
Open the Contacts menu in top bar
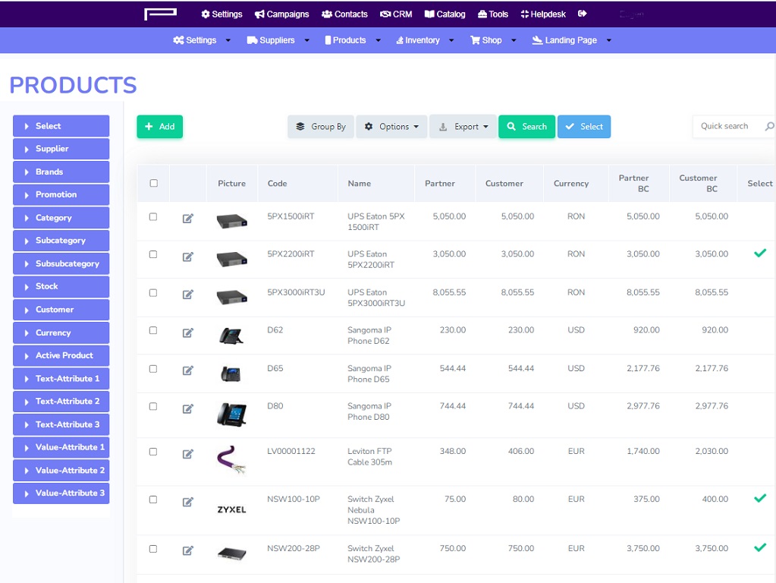[x=344, y=14]
